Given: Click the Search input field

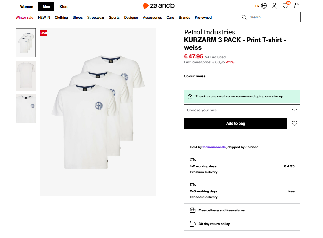Looking at the screenshot, I should (x=272, y=17).
